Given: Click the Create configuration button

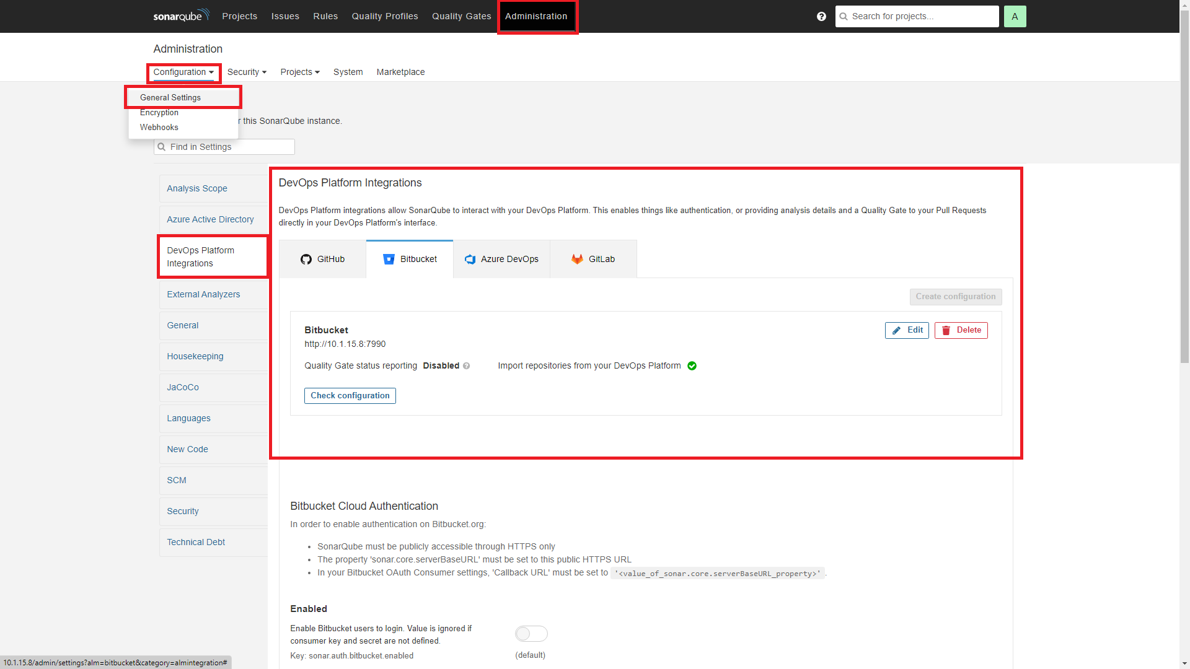Looking at the screenshot, I should point(956,297).
